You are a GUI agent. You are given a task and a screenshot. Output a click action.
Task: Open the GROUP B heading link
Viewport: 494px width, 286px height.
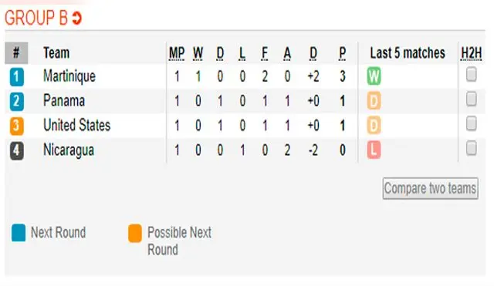click(x=36, y=18)
